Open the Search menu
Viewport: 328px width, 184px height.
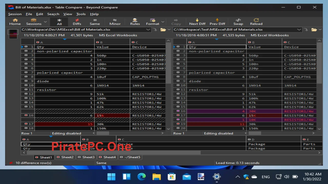pos(53,14)
